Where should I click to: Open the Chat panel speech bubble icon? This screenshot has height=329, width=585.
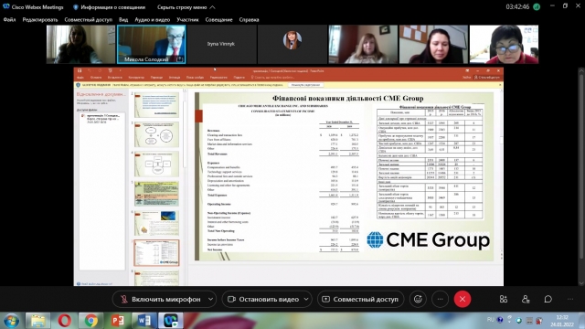coord(548,299)
